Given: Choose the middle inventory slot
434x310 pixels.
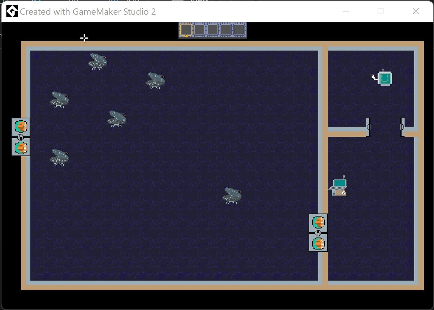Looking at the screenshot, I should pyautogui.click(x=213, y=29).
